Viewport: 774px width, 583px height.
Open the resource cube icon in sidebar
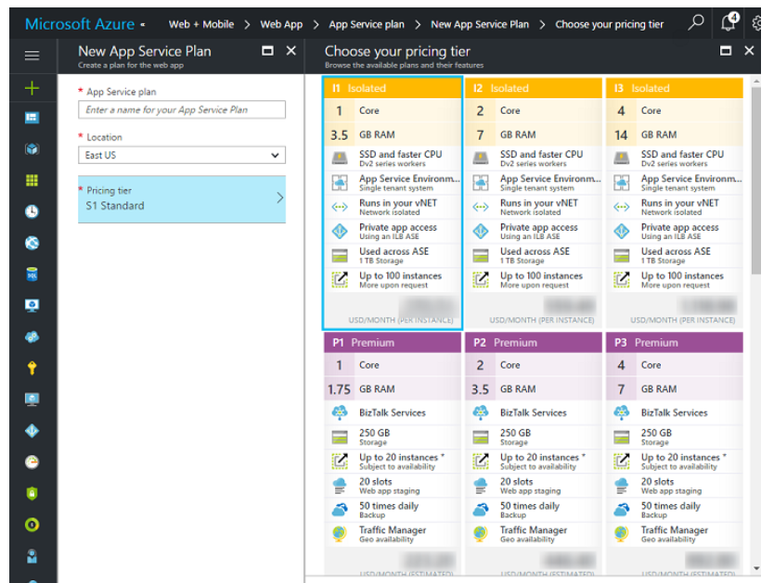click(x=32, y=149)
